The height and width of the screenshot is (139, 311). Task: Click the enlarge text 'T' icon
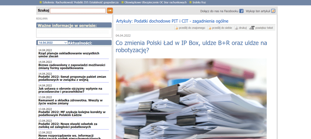pos(252,28)
